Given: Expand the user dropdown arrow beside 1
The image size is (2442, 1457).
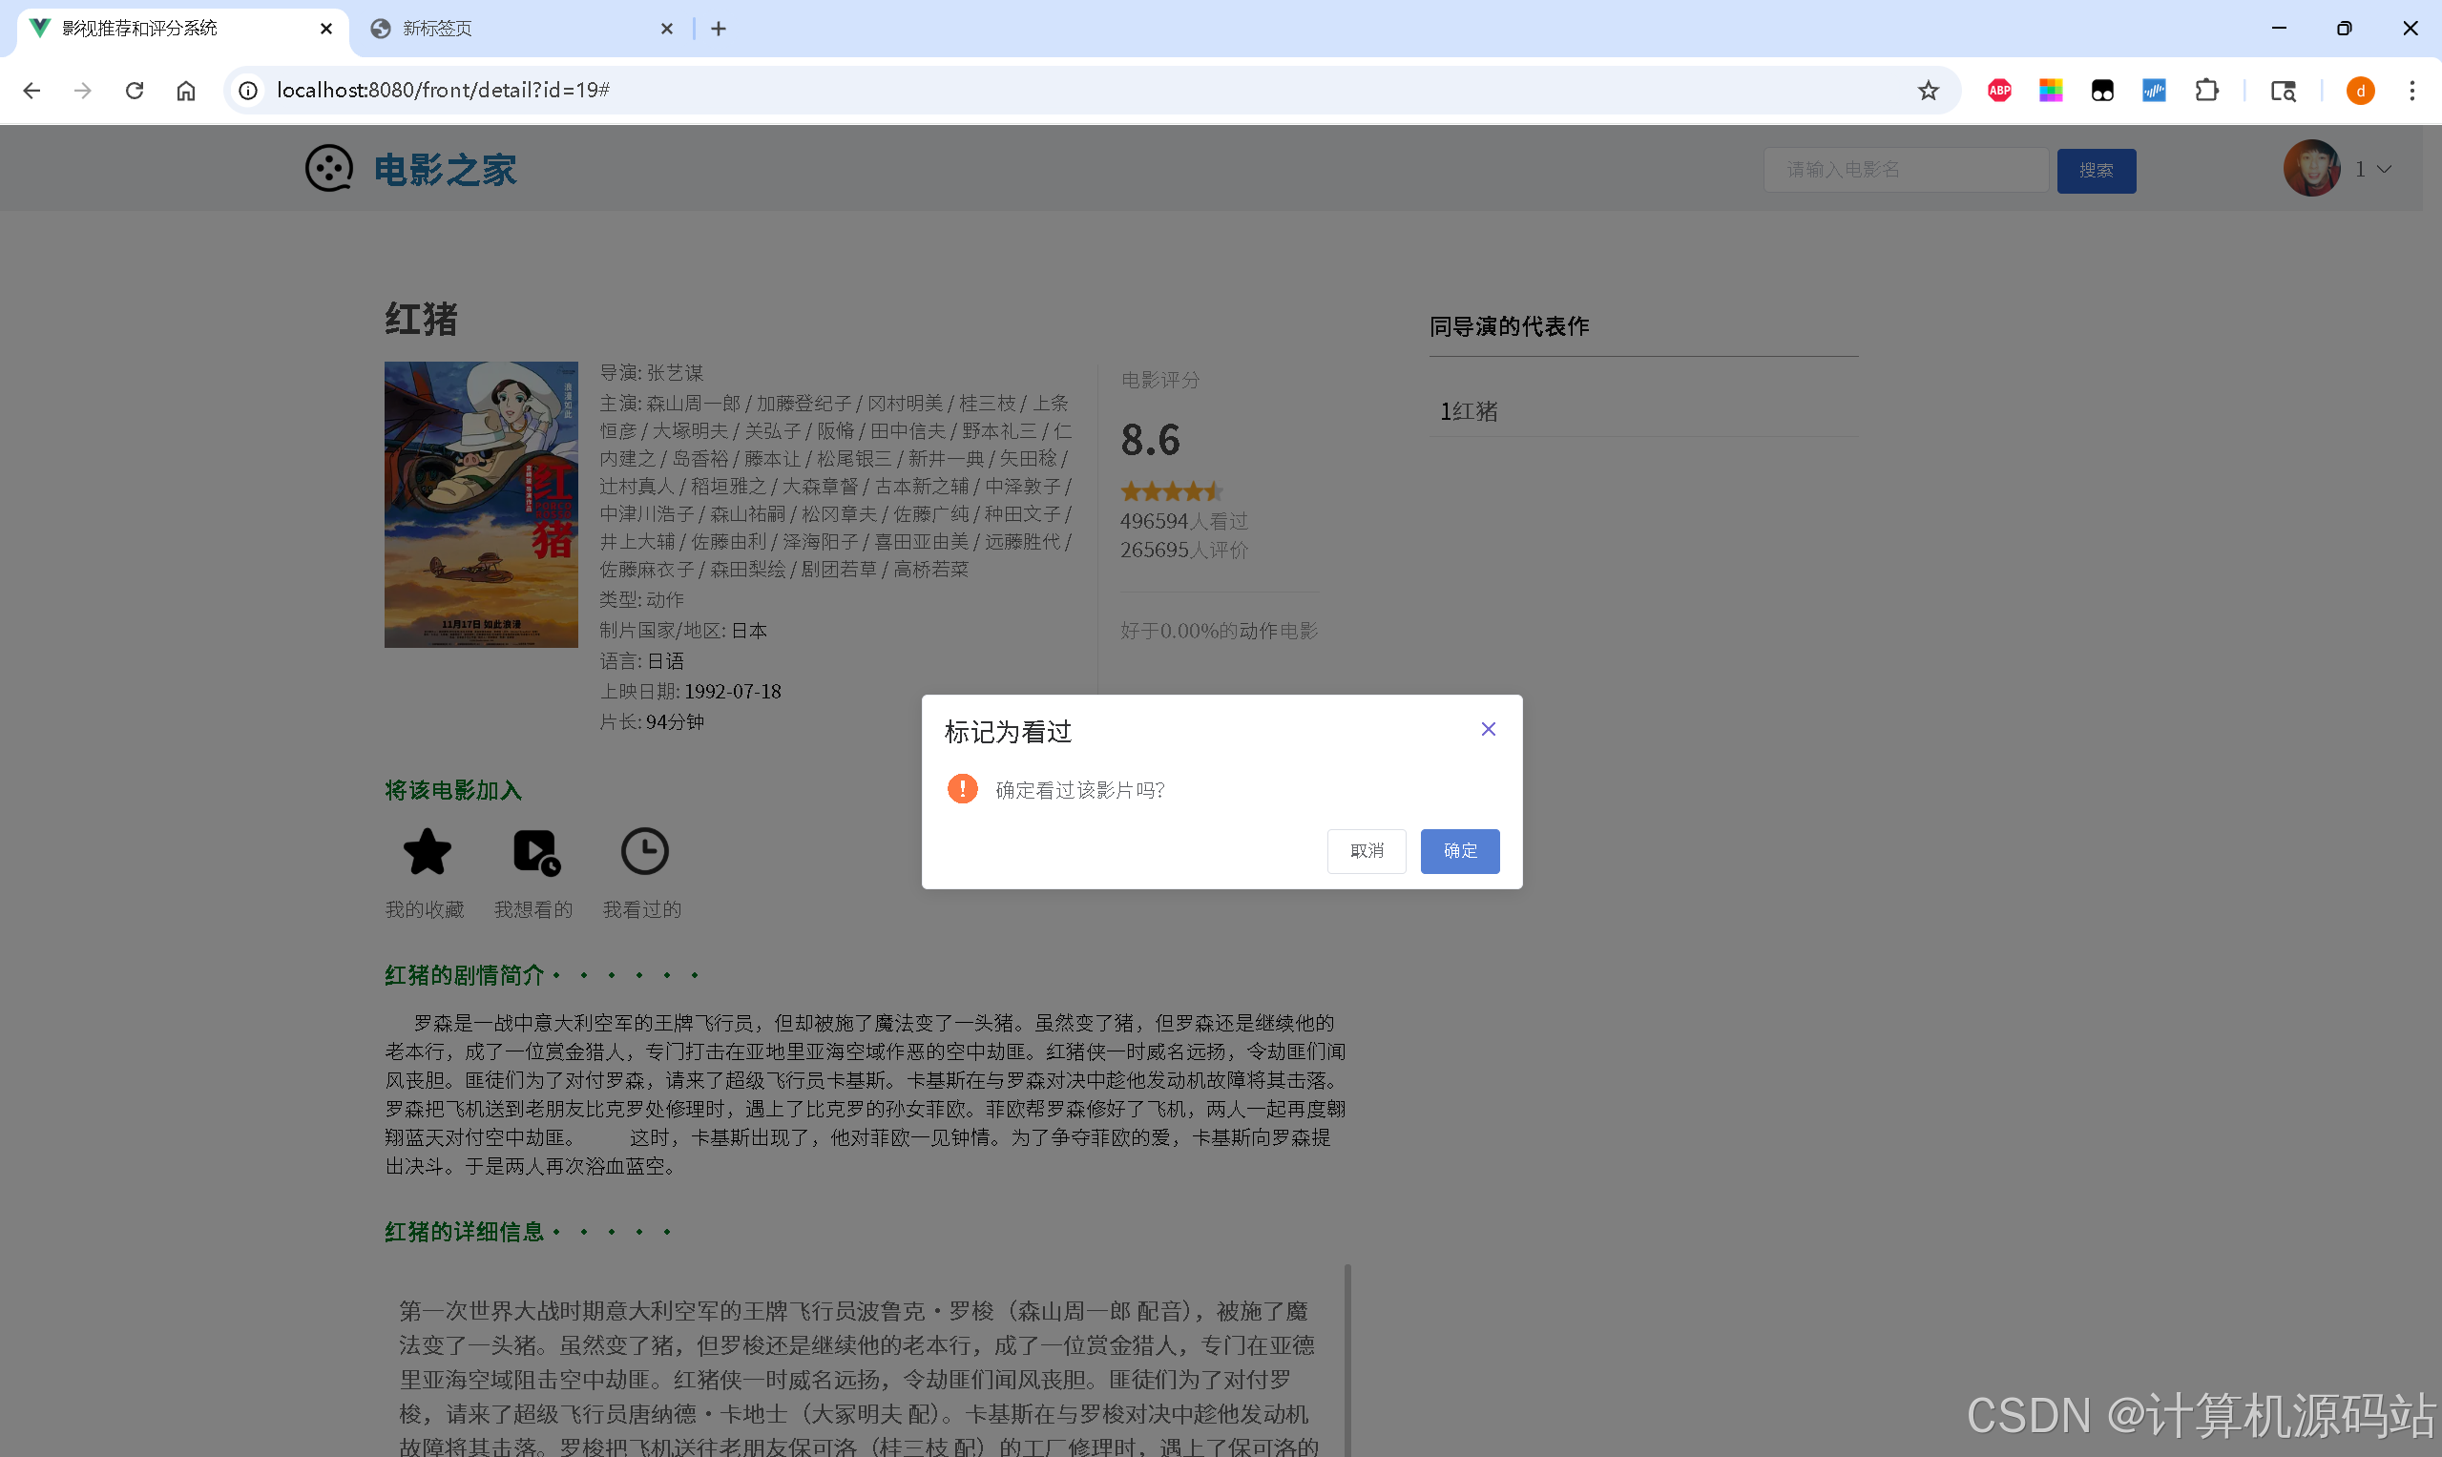Looking at the screenshot, I should [2384, 170].
